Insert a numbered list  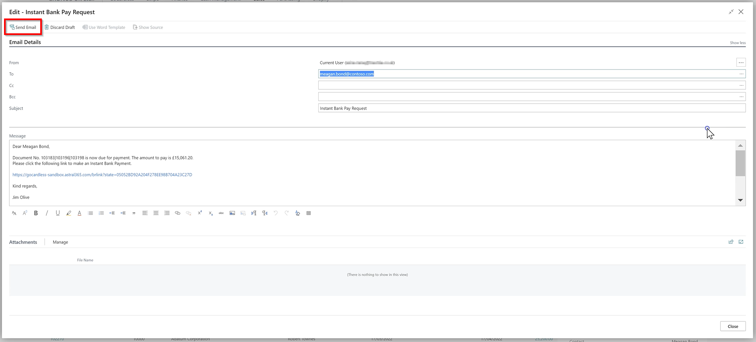101,213
